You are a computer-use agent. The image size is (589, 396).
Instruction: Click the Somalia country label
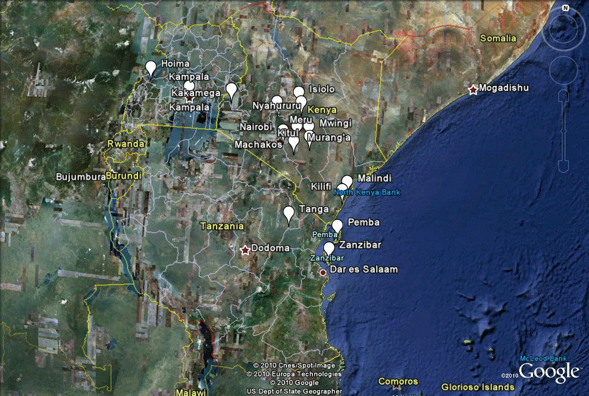[498, 39]
